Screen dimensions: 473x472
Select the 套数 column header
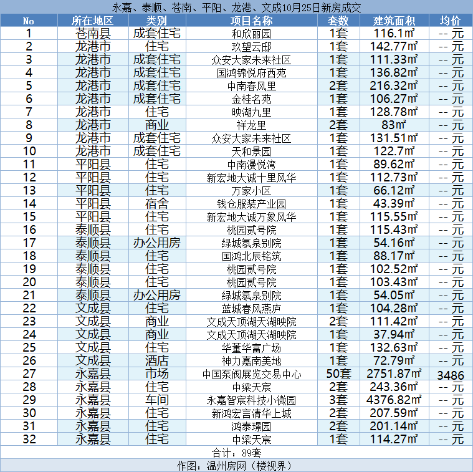(338, 20)
